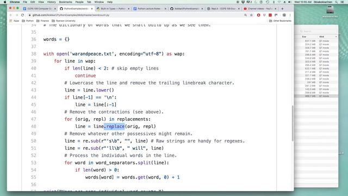Screen dimensions: 348x196
Task: Click the Finder window Search field
Action: [318, 32]
